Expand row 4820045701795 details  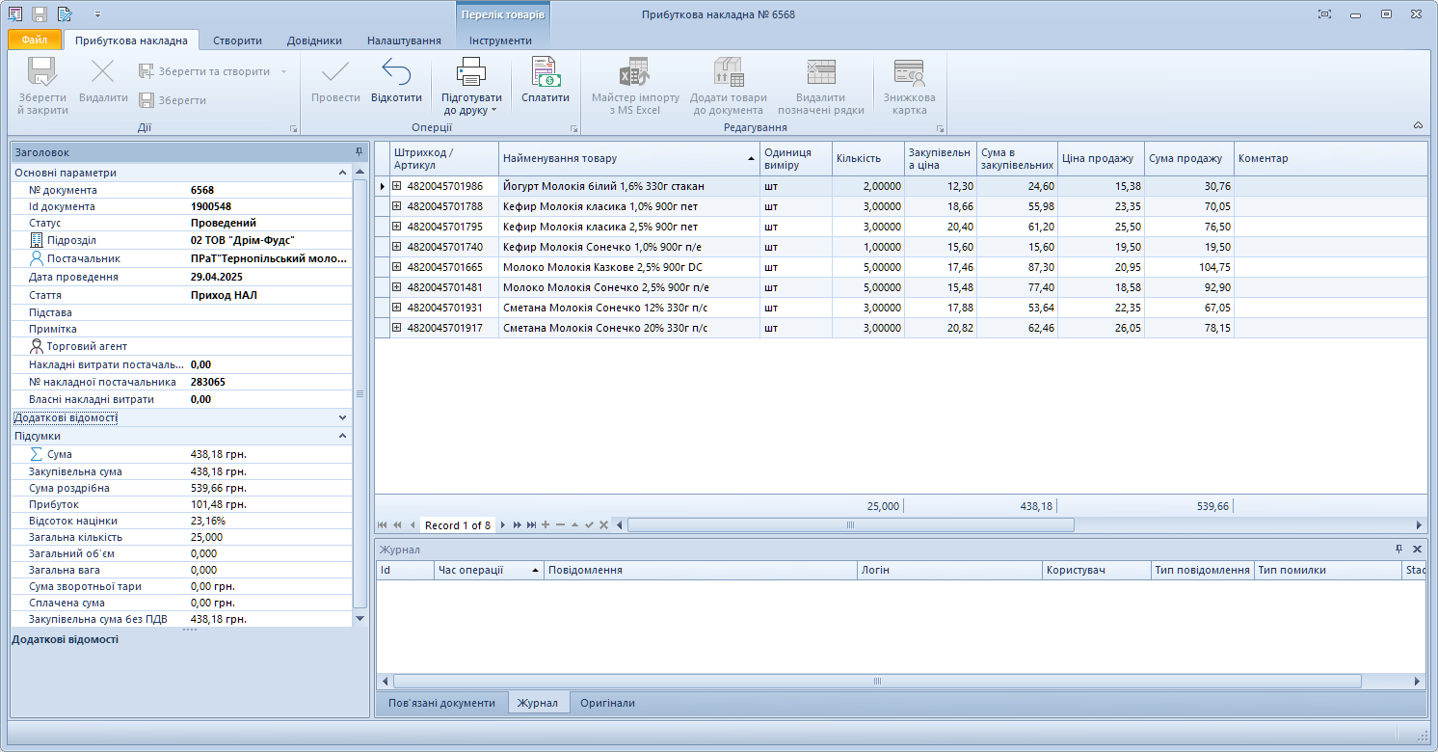coord(396,227)
